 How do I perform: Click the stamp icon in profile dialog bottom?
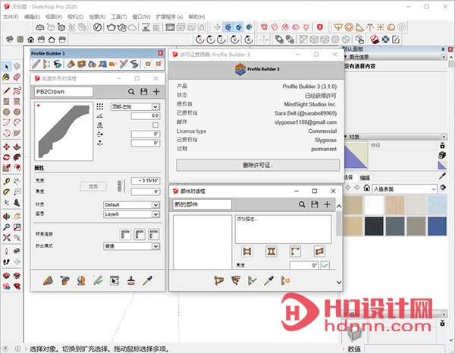pyautogui.click(x=131, y=280)
